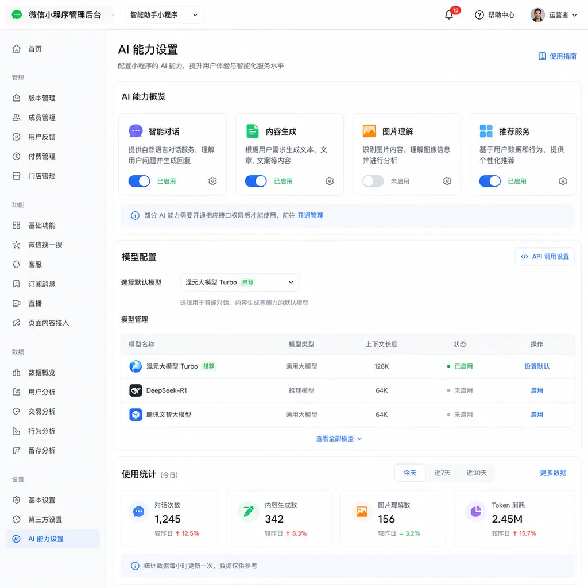The height and width of the screenshot is (588, 588).
Task: Select the 今天 tab
Action: coord(410,473)
